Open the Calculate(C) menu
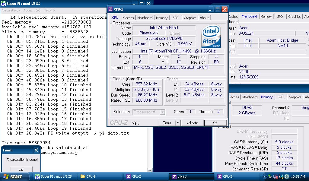This screenshot has width=309, height=181. 11,10
